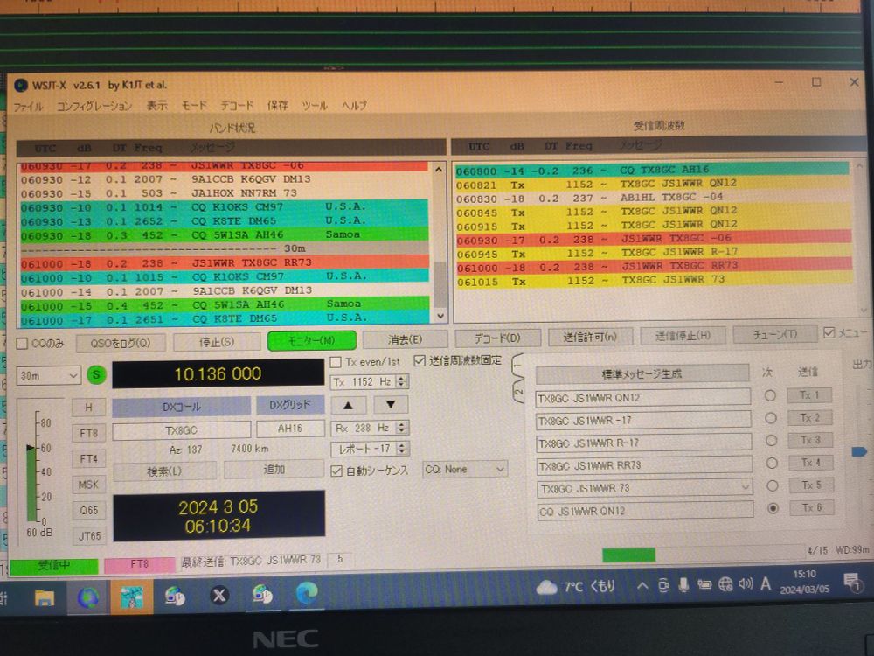
Task: Launch Microsoft Edge from the taskbar
Action: click(x=306, y=594)
